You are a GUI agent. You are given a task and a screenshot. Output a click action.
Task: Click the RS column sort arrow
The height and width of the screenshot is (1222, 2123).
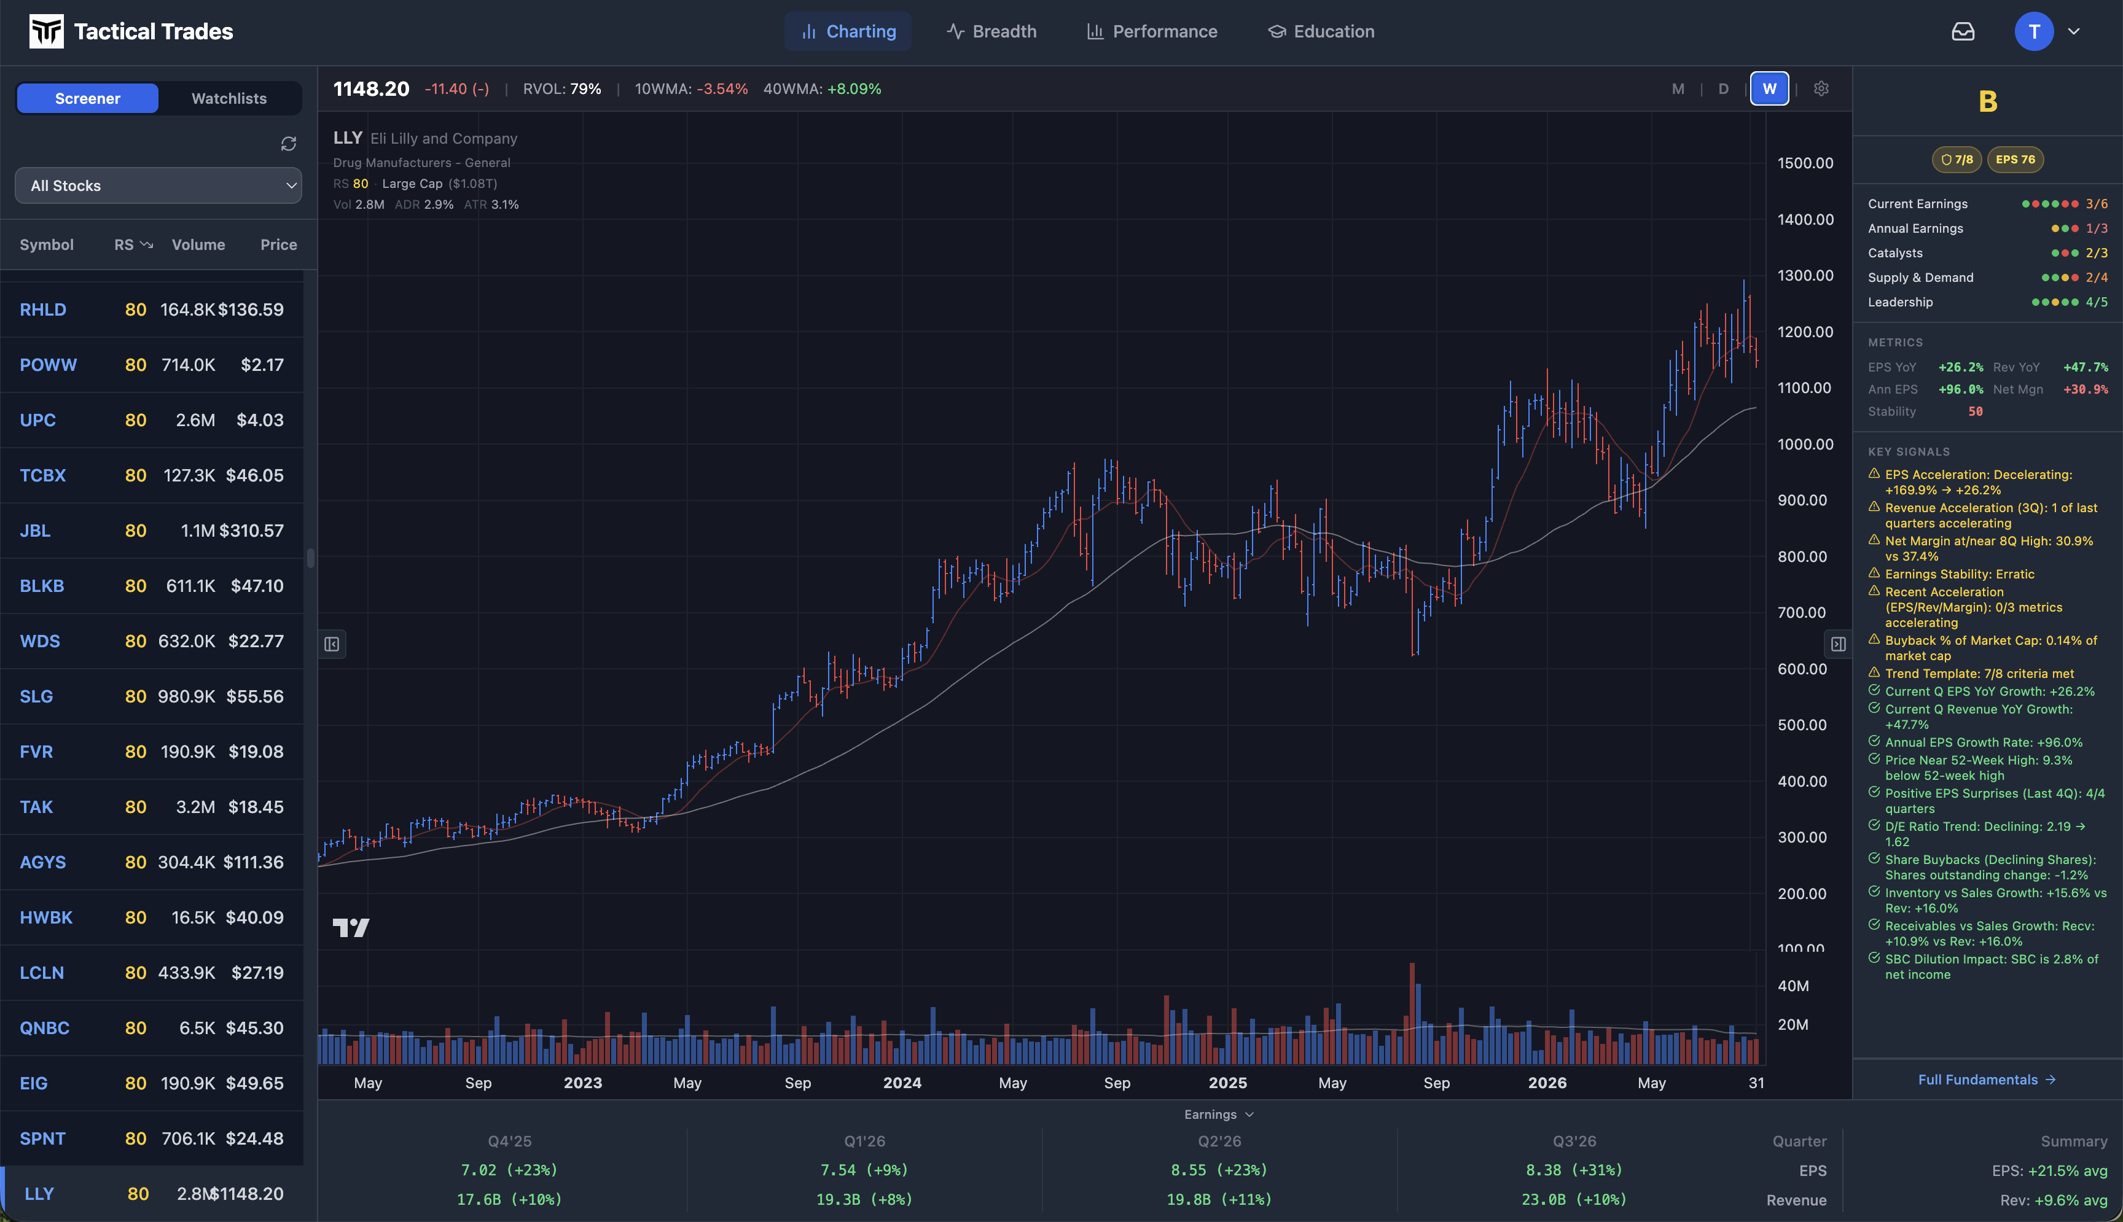[147, 245]
